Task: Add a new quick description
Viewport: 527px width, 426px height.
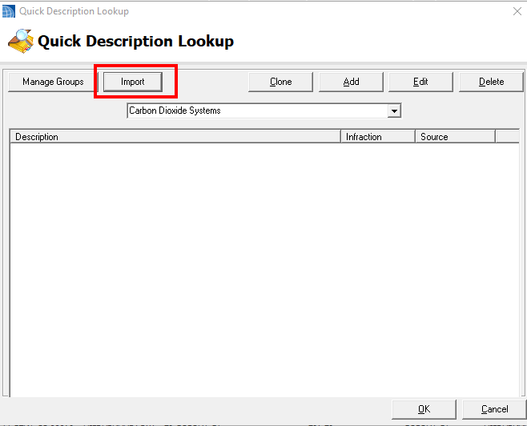Action: pyautogui.click(x=351, y=82)
